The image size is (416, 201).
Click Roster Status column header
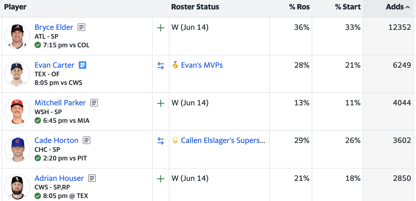pos(195,7)
